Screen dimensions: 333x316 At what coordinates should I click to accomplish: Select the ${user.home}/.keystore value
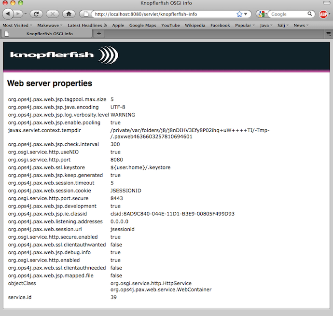(x=140, y=167)
